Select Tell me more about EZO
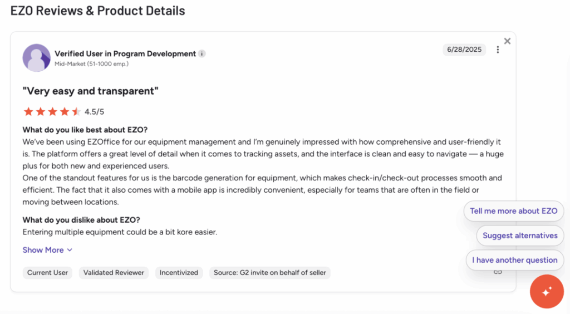570x314 pixels. click(513, 211)
